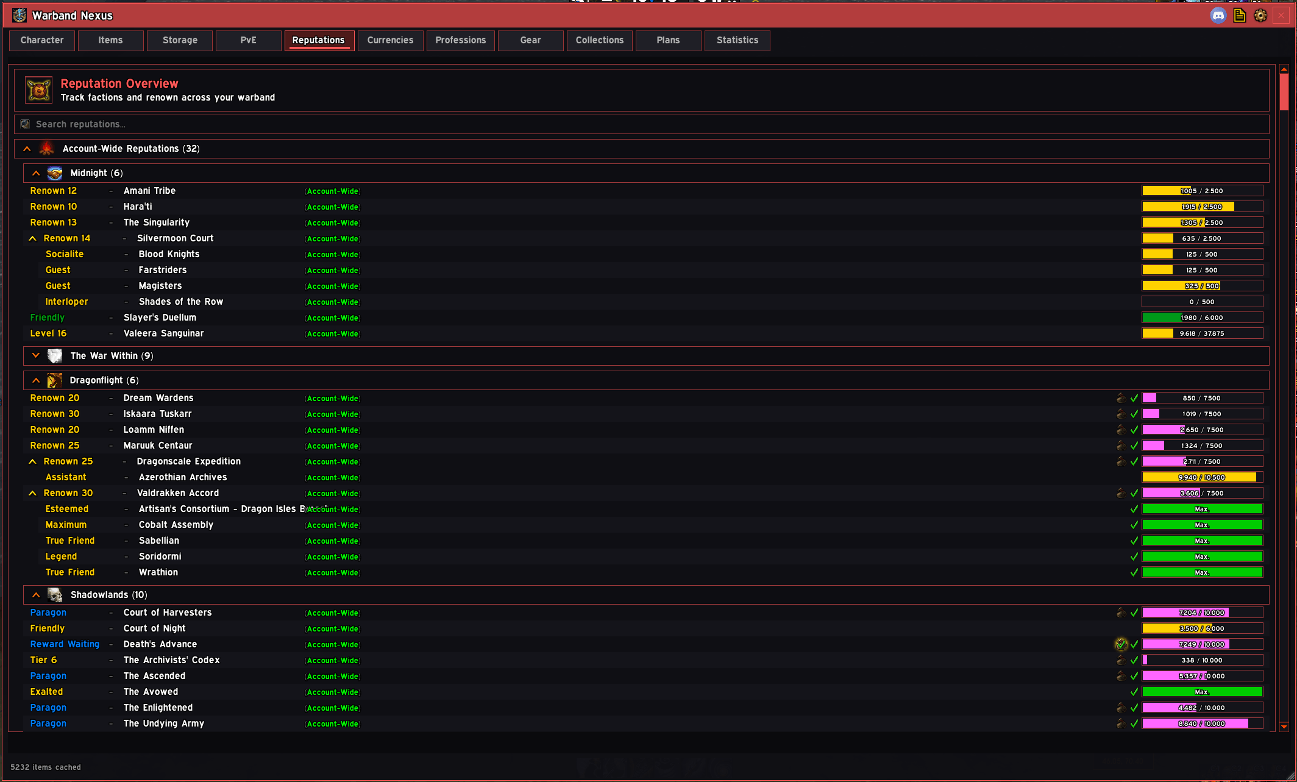Click the paragon bag icon for Dream Wardens
1297x782 pixels.
[1121, 398]
